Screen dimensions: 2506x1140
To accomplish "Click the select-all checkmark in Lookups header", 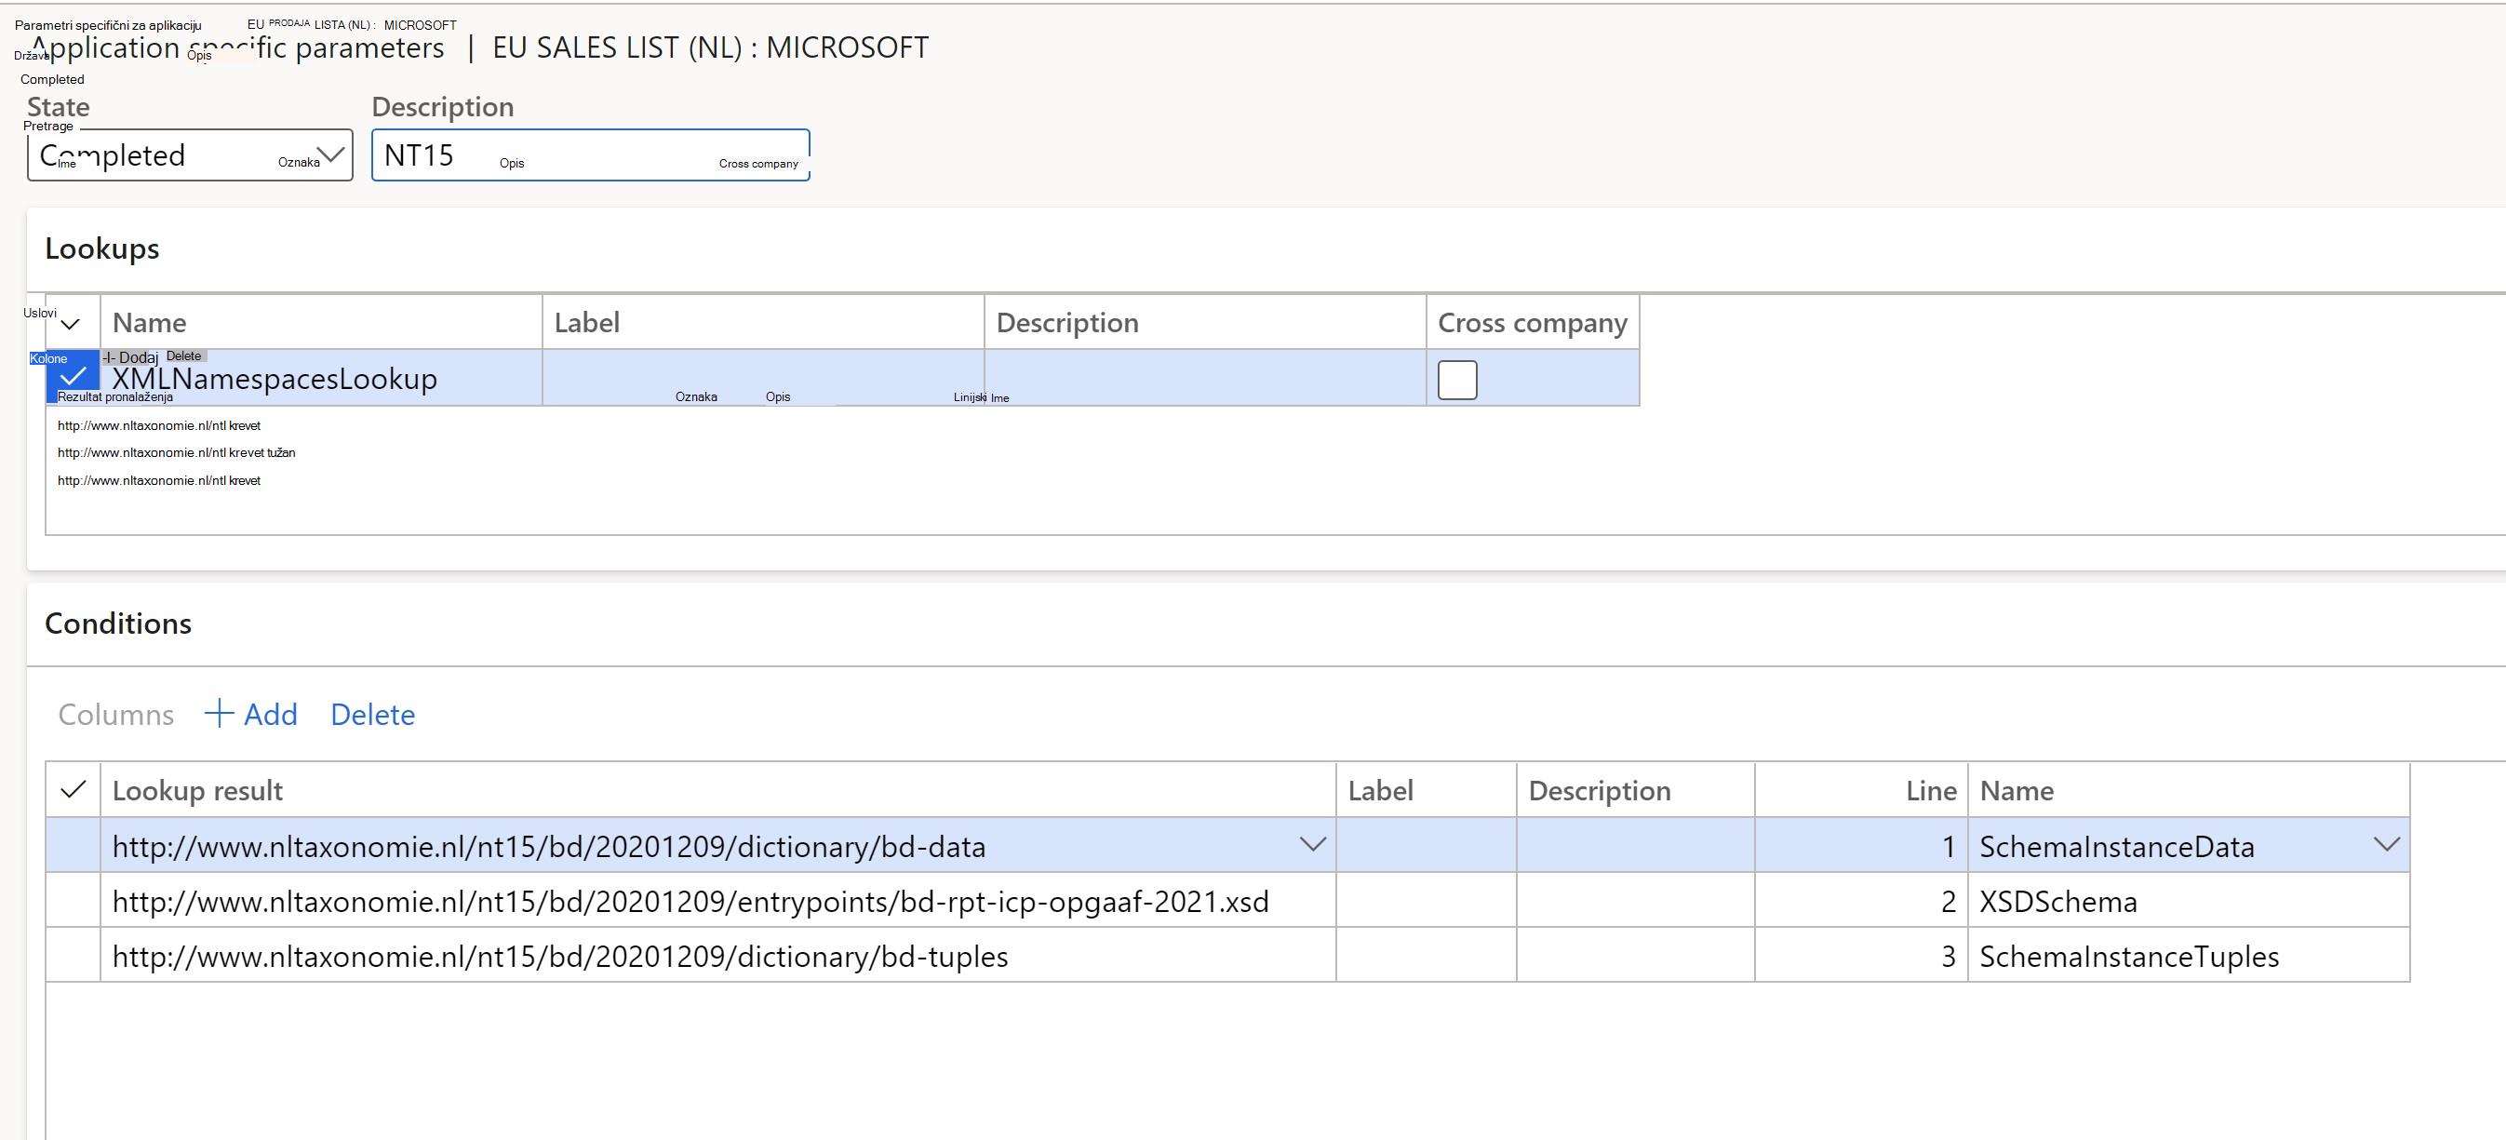I will coord(71,323).
